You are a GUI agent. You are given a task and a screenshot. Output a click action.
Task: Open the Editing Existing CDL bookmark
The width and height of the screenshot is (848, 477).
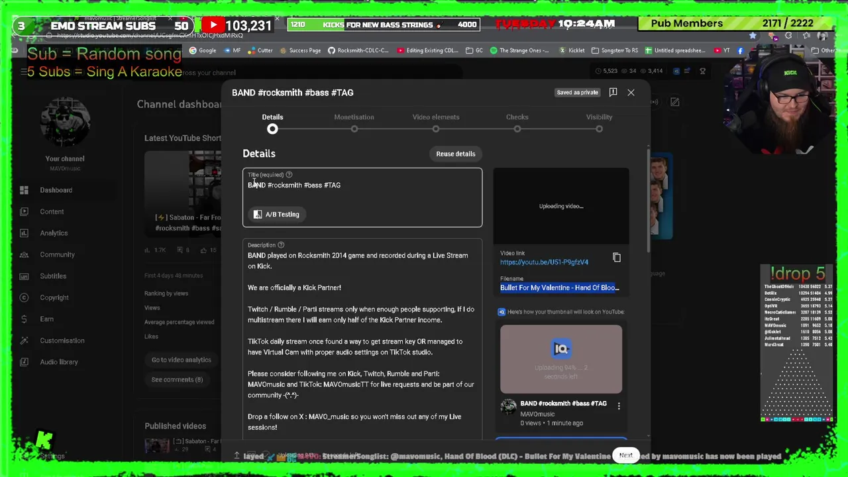click(428, 50)
